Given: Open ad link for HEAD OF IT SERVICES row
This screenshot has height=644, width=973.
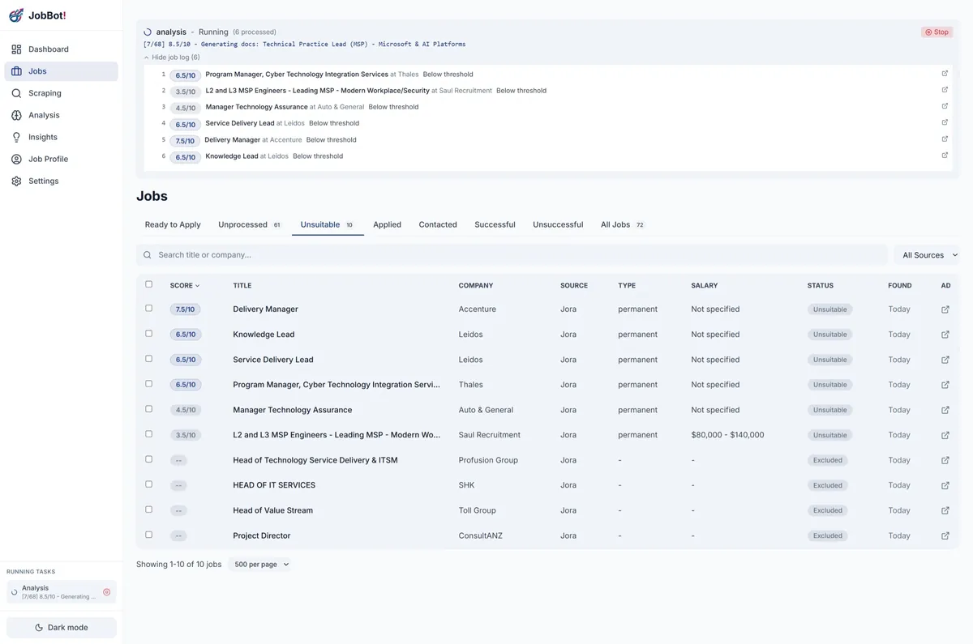Looking at the screenshot, I should click(945, 485).
